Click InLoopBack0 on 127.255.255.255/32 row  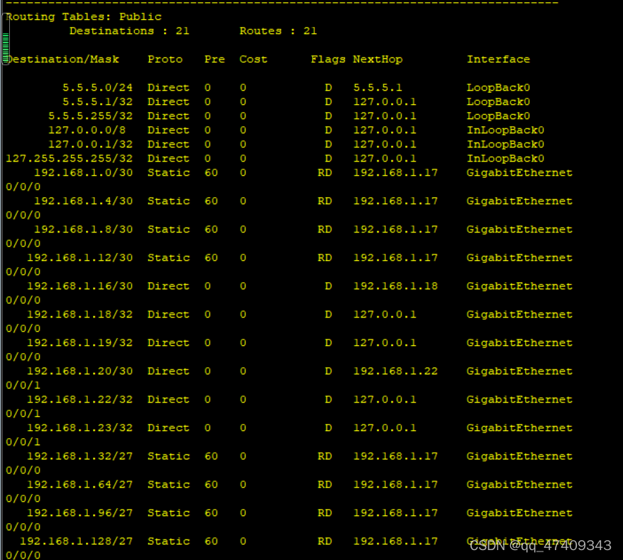pos(505,158)
